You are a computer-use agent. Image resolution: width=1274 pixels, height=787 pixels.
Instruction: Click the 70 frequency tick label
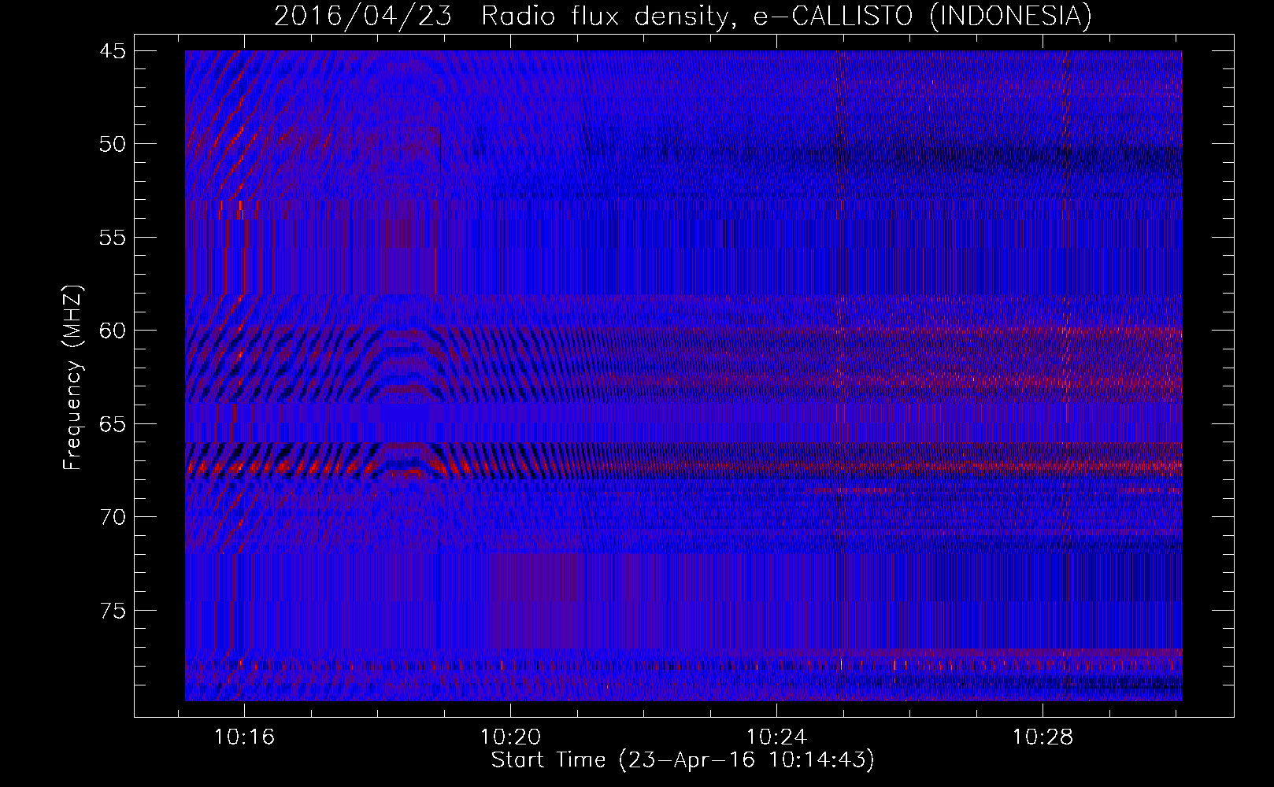[112, 517]
